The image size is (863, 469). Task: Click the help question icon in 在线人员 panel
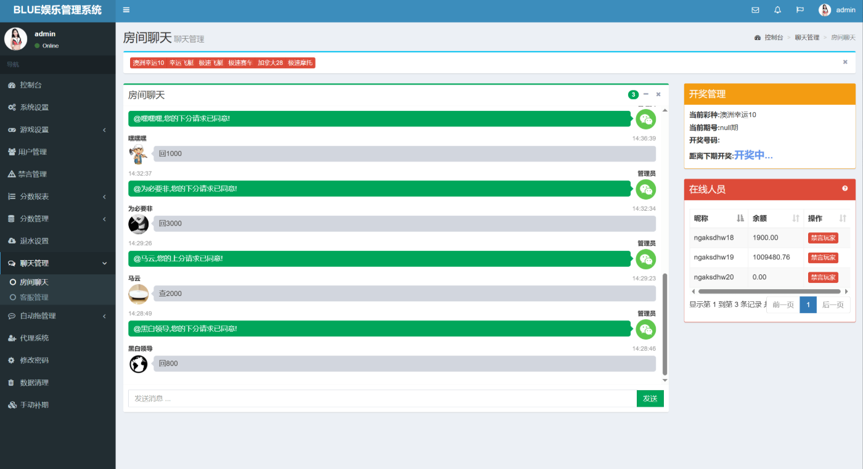(845, 189)
